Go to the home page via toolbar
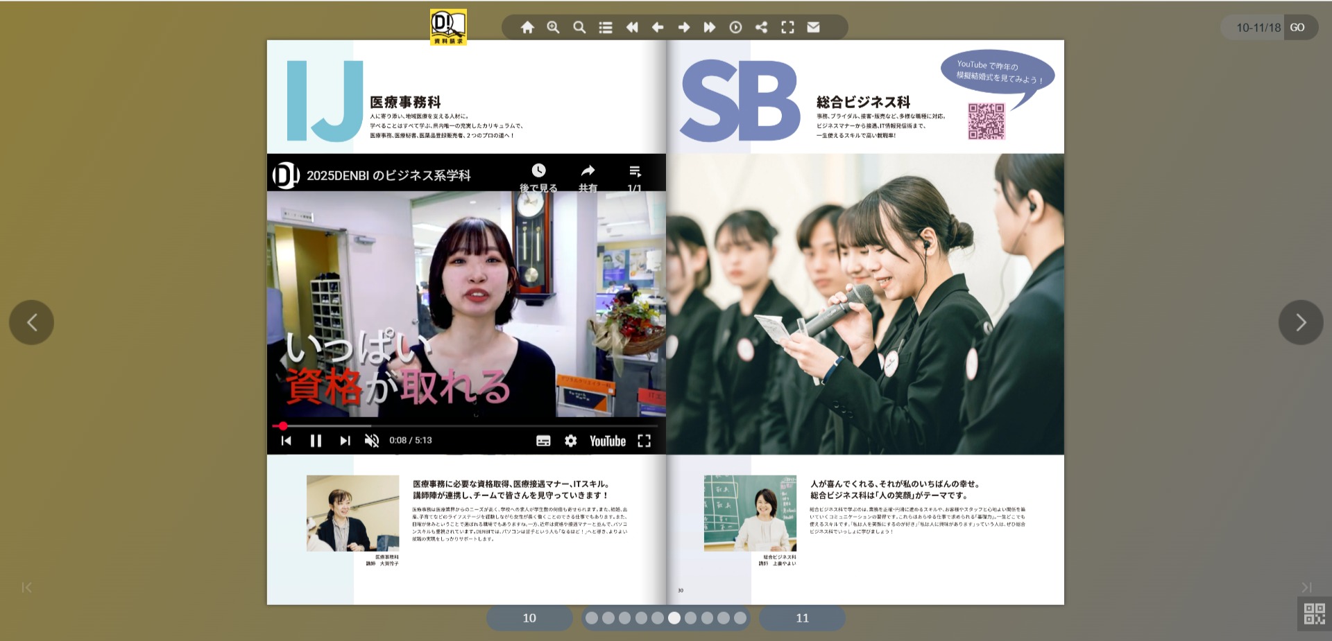The height and width of the screenshot is (641, 1332). 527,28
